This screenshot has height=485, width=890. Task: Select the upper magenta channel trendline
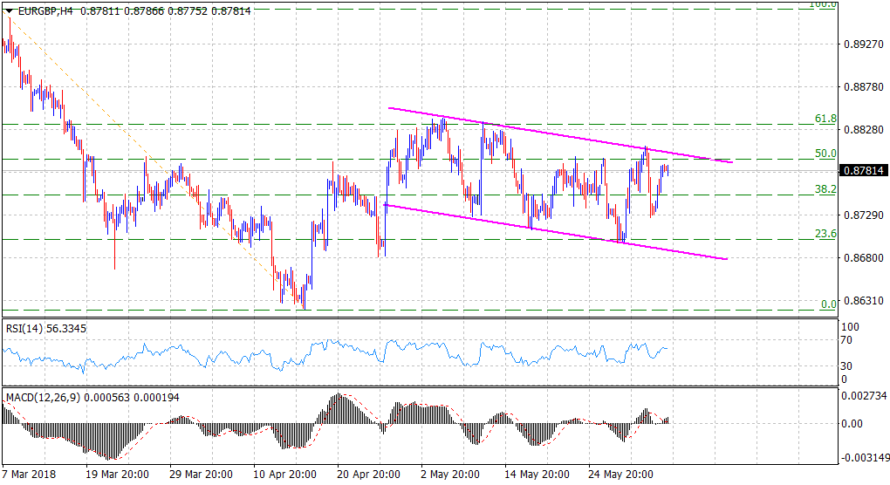point(558,135)
